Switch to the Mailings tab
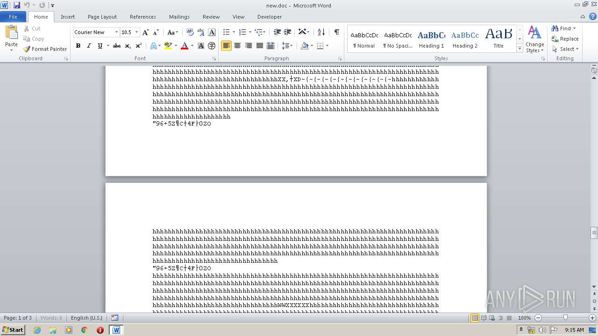Viewport: 598px width, 336px height. point(179,17)
